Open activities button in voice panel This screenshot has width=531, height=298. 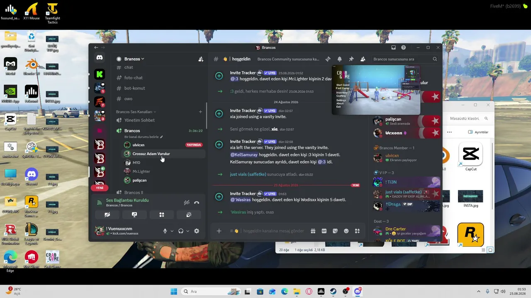click(162, 215)
